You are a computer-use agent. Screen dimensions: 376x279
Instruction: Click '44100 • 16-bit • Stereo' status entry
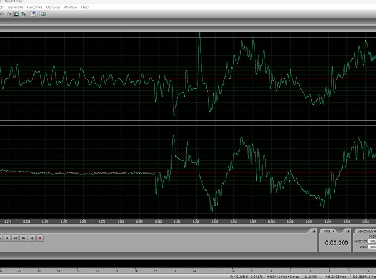(x=283, y=277)
